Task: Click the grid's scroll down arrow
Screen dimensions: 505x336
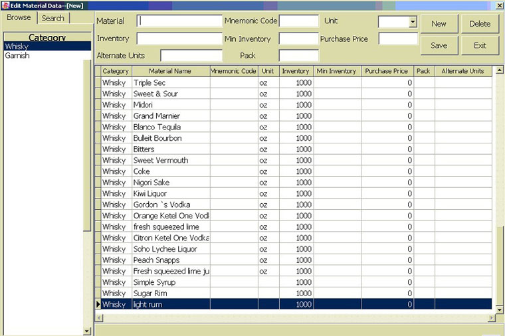Action: 500,309
